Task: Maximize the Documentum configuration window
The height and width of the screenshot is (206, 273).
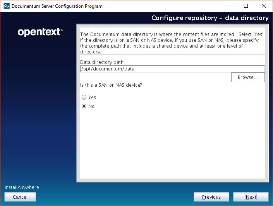Action: click(246, 6)
